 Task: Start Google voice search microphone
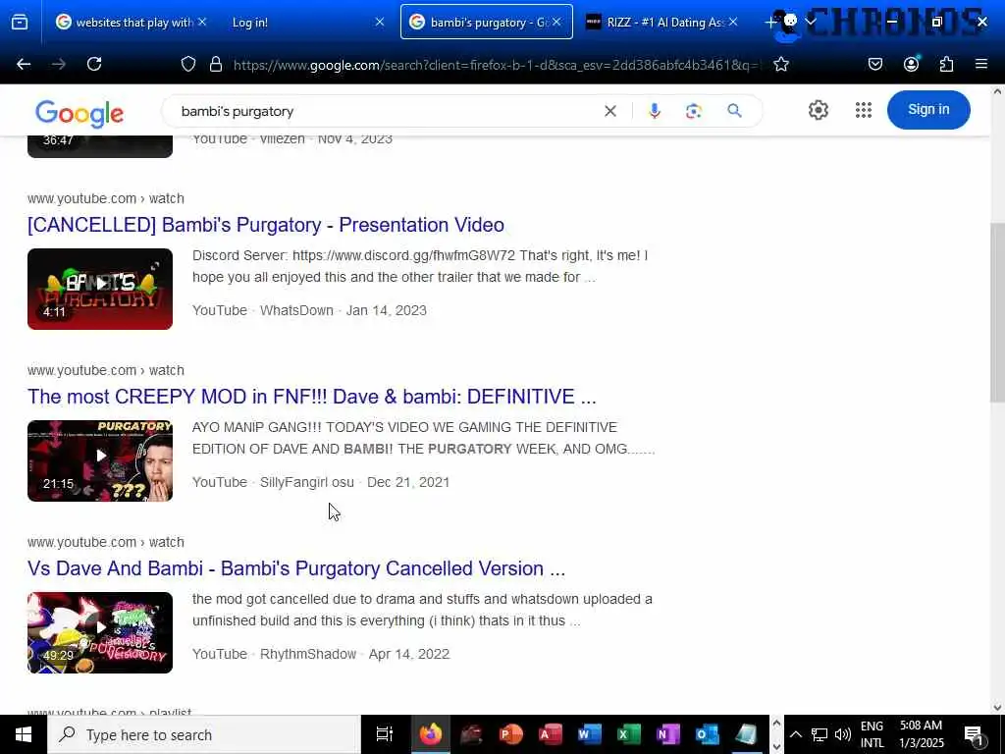click(654, 111)
